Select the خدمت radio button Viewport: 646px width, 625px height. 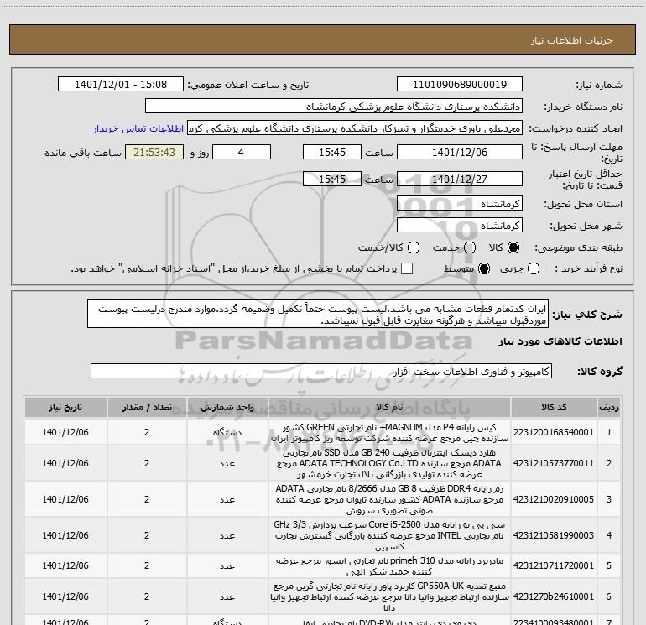470,247
